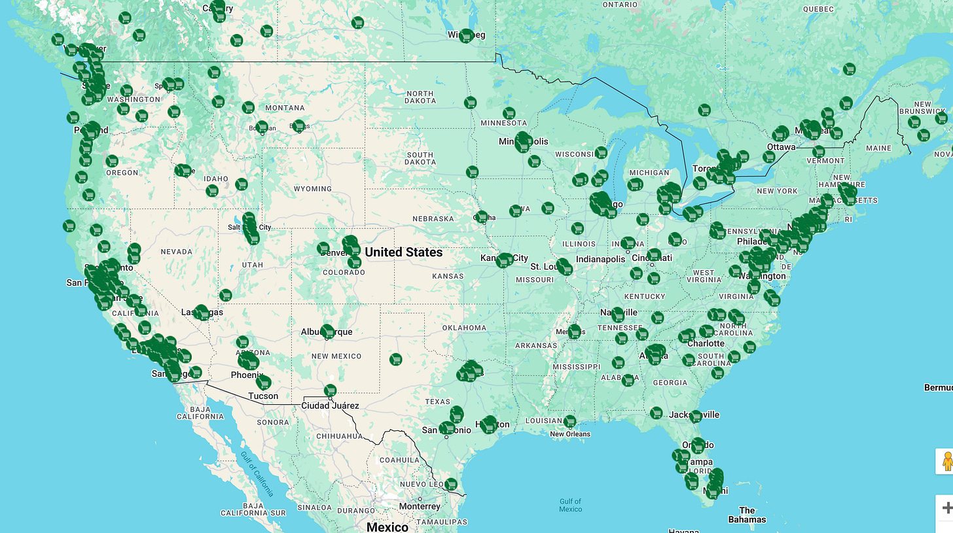This screenshot has height=533, width=953.
Task: Click the store marker at Jacksonville
Action: click(695, 416)
